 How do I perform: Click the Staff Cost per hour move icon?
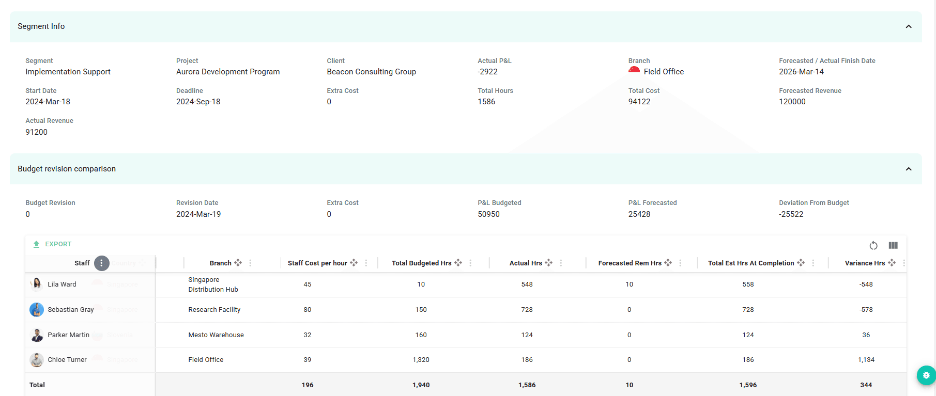[x=354, y=263]
